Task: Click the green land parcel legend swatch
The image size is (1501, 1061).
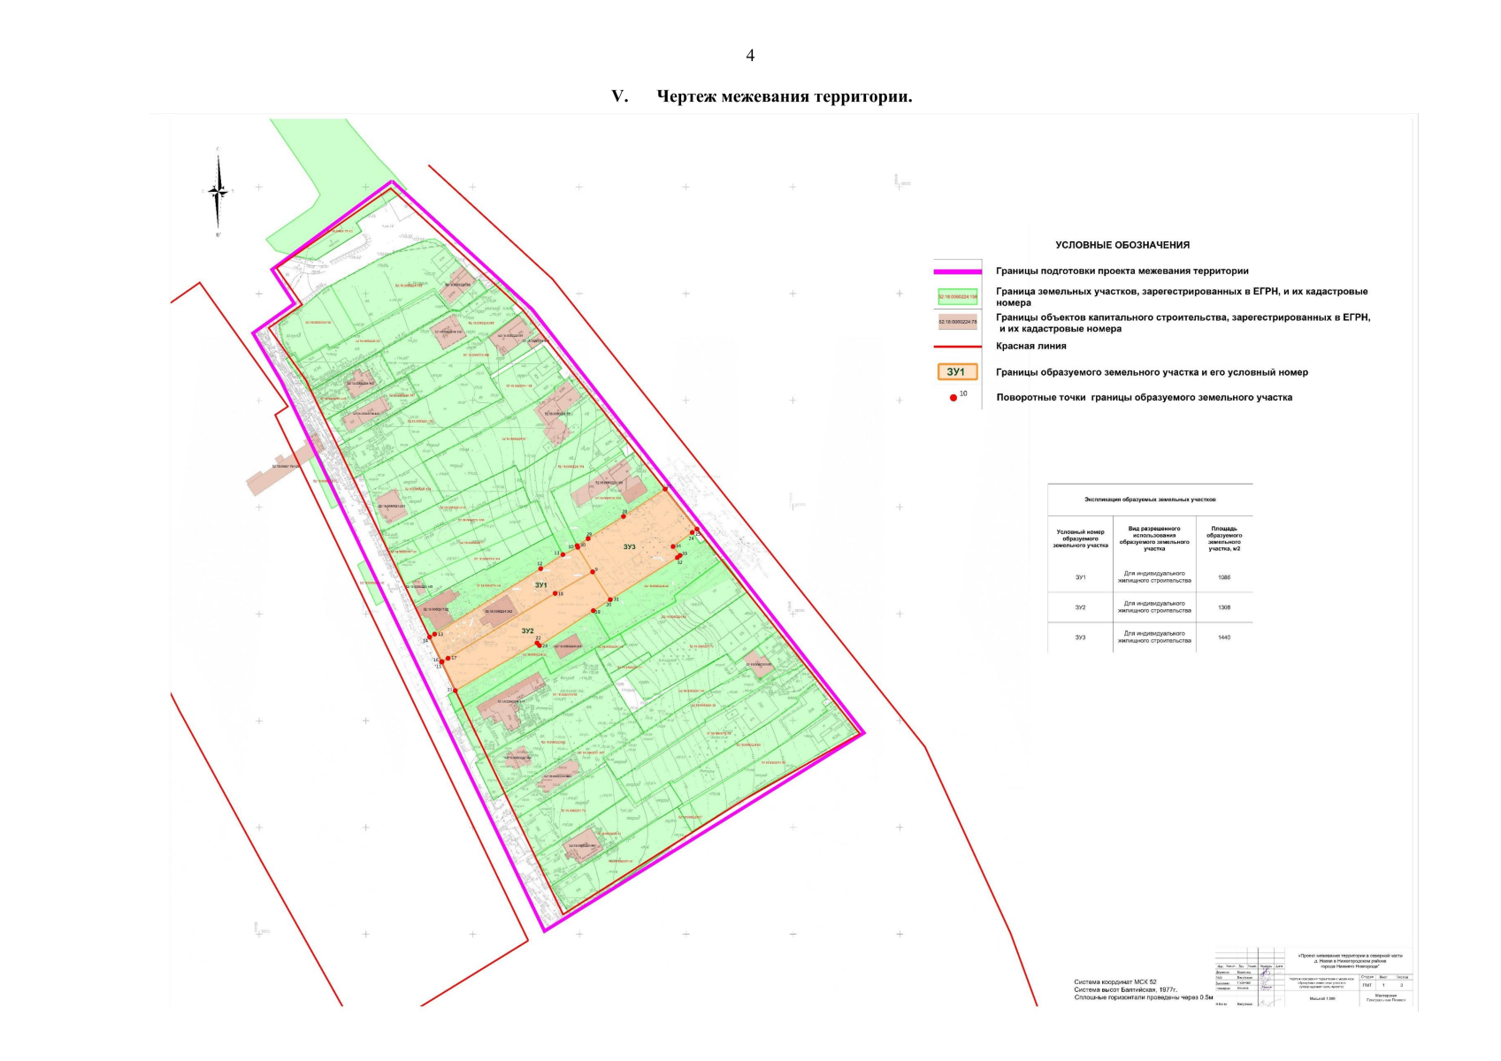Action: tap(957, 297)
